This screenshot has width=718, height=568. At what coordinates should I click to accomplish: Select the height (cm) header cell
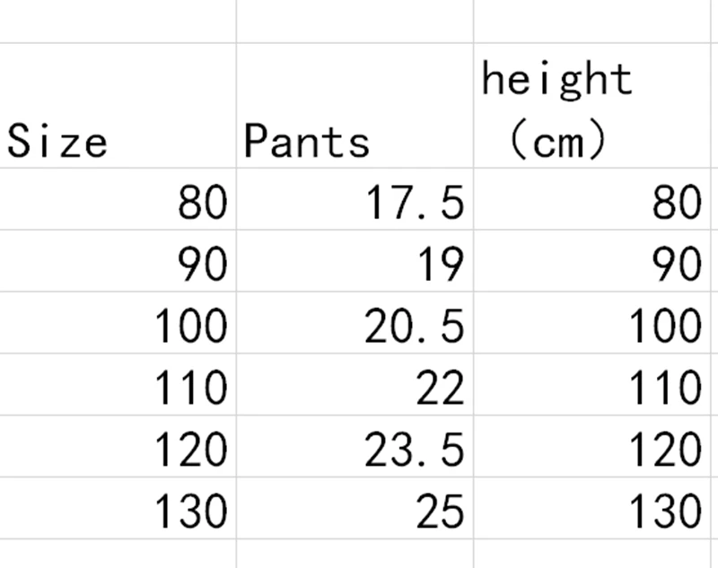point(591,106)
